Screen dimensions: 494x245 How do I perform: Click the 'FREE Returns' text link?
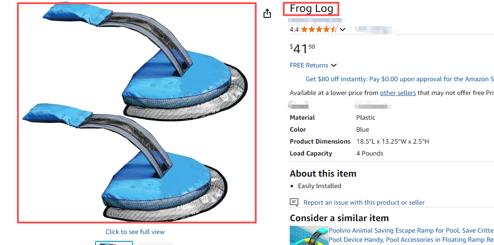pyautogui.click(x=309, y=65)
